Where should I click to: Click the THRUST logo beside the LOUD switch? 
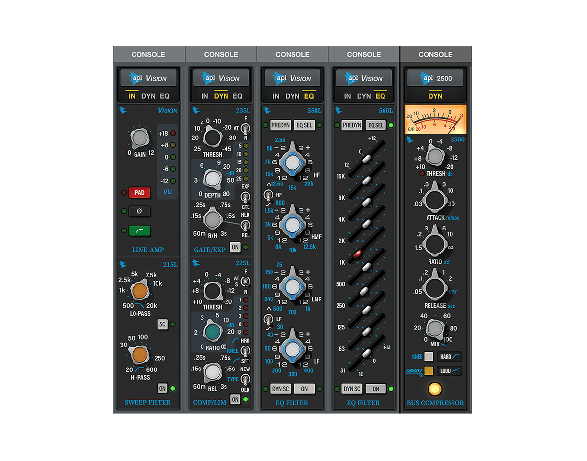(414, 371)
